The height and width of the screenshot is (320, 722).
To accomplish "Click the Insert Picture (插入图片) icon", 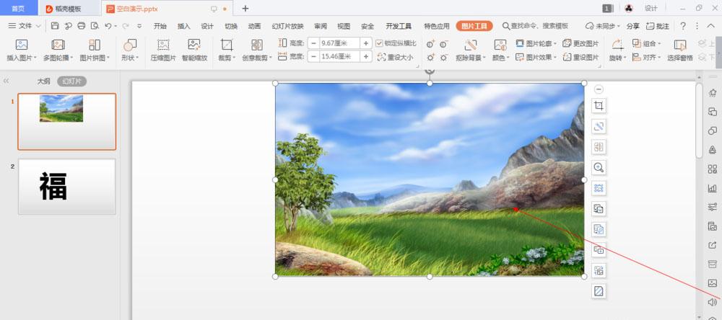I will pos(22,45).
